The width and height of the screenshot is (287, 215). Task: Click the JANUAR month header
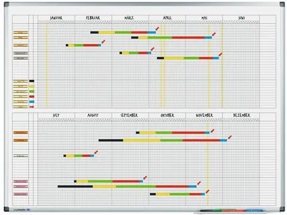(56, 18)
